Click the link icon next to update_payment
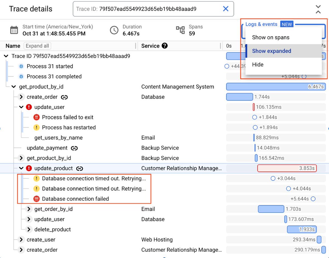 click(74, 148)
